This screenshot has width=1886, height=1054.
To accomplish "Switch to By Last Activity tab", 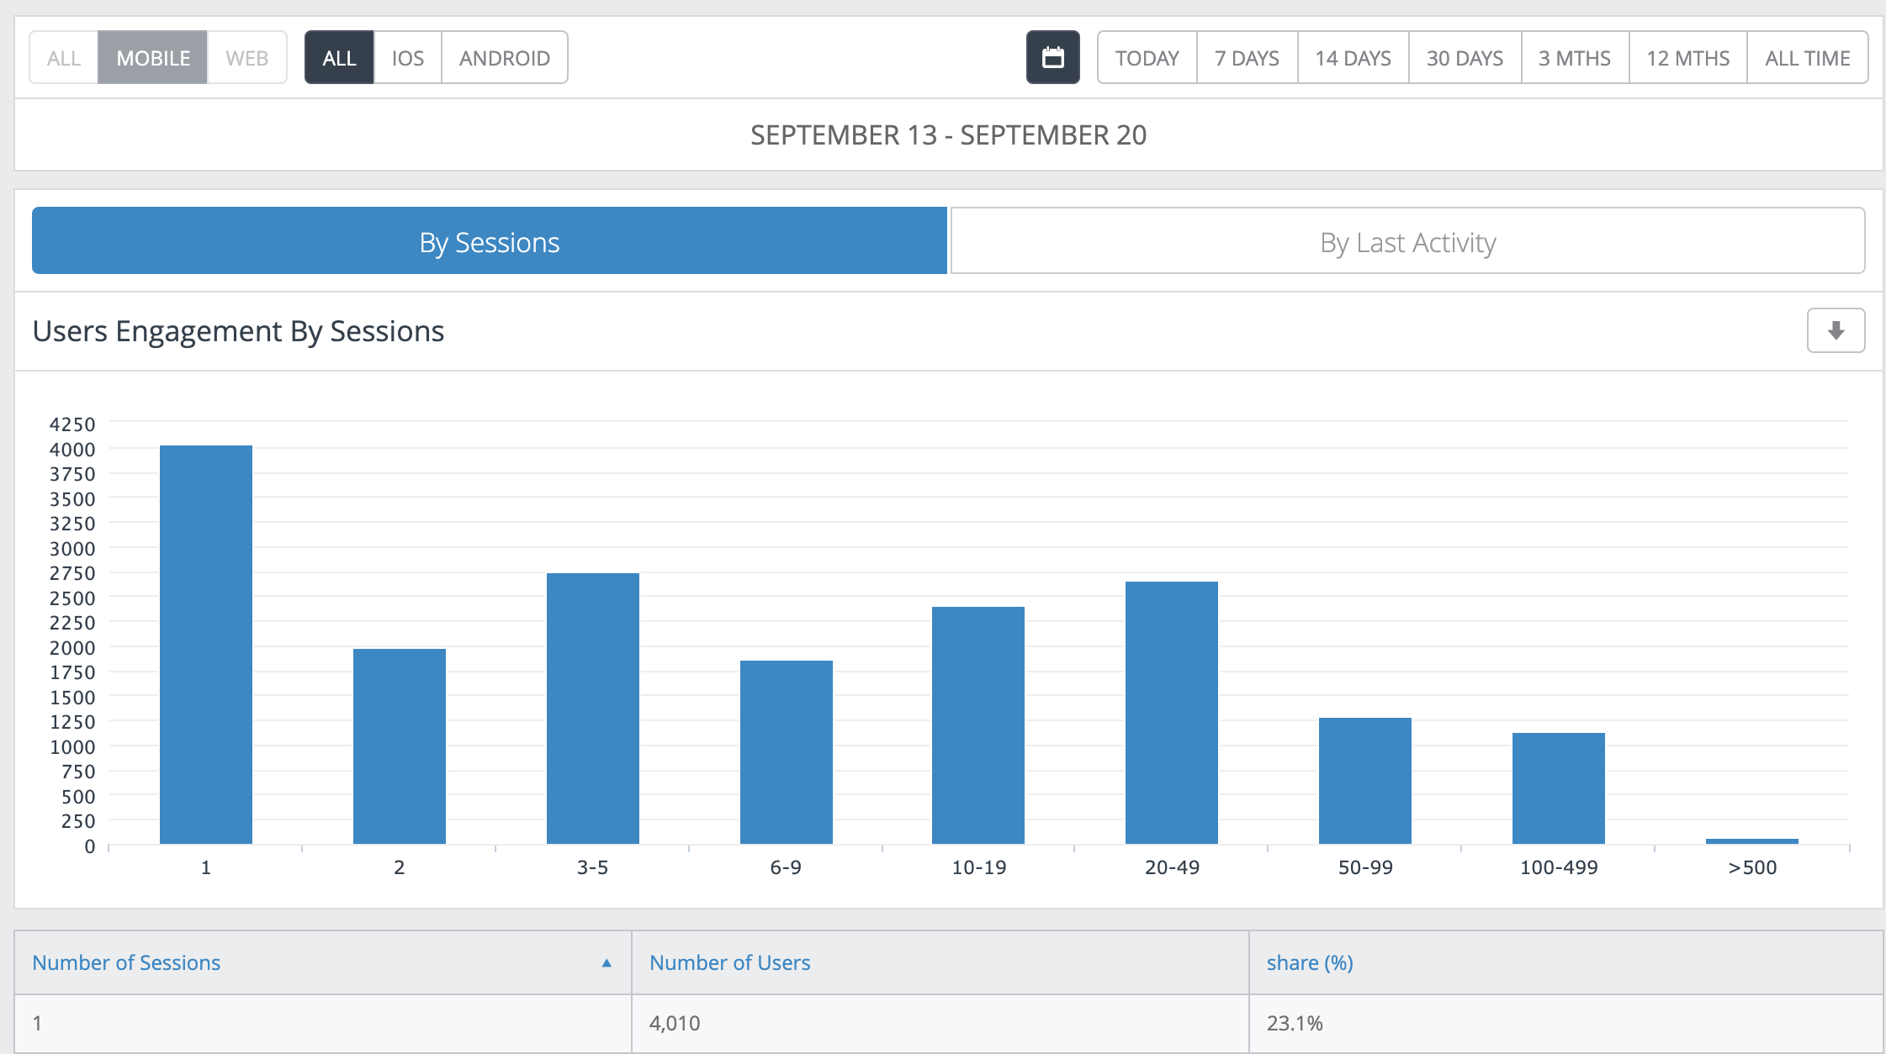I will (x=1407, y=242).
